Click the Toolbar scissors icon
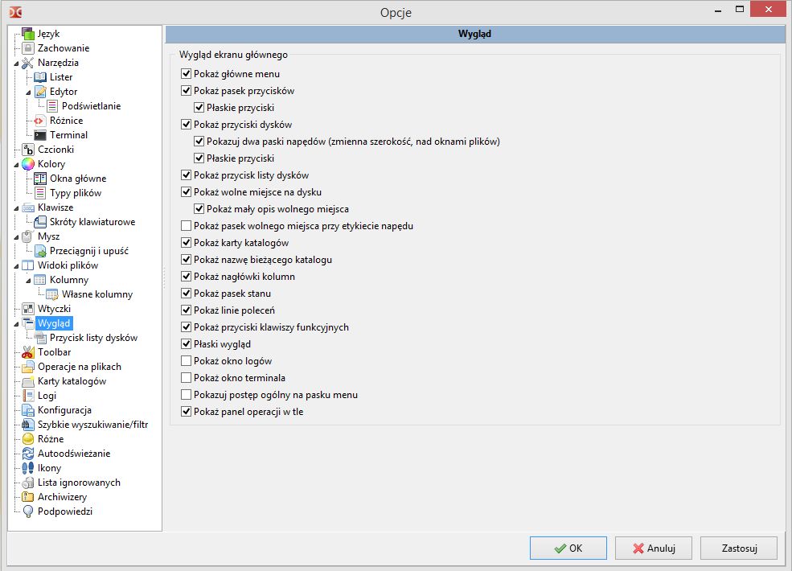The width and height of the screenshot is (792, 571). tap(28, 352)
